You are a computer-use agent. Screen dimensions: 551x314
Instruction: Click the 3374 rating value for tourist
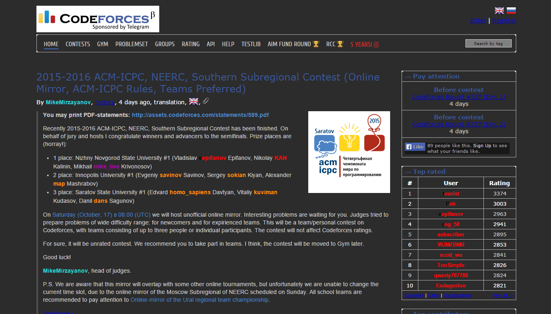tap(500, 193)
